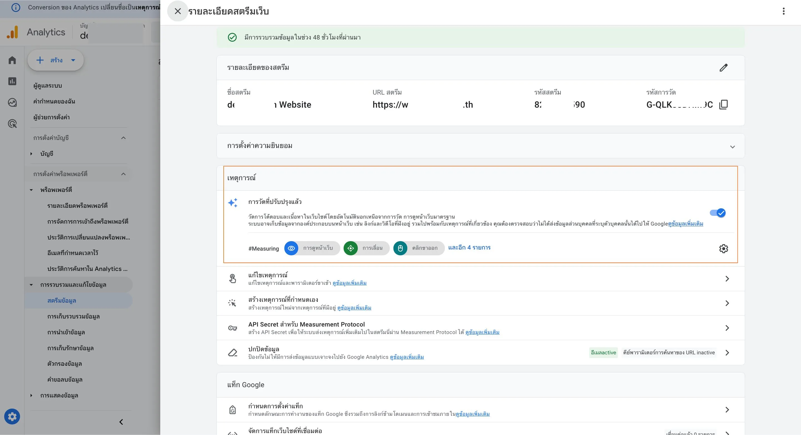The height and width of the screenshot is (435, 801).
Task: Open learn more link in API Secret row
Action: (482, 332)
